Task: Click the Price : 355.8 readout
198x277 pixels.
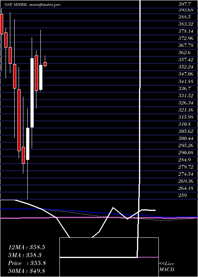Action: (x=27, y=263)
